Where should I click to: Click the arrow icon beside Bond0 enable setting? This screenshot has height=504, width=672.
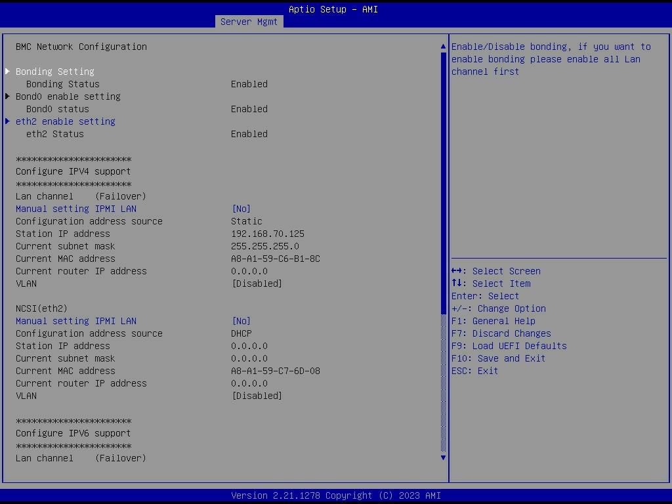[x=8, y=96]
